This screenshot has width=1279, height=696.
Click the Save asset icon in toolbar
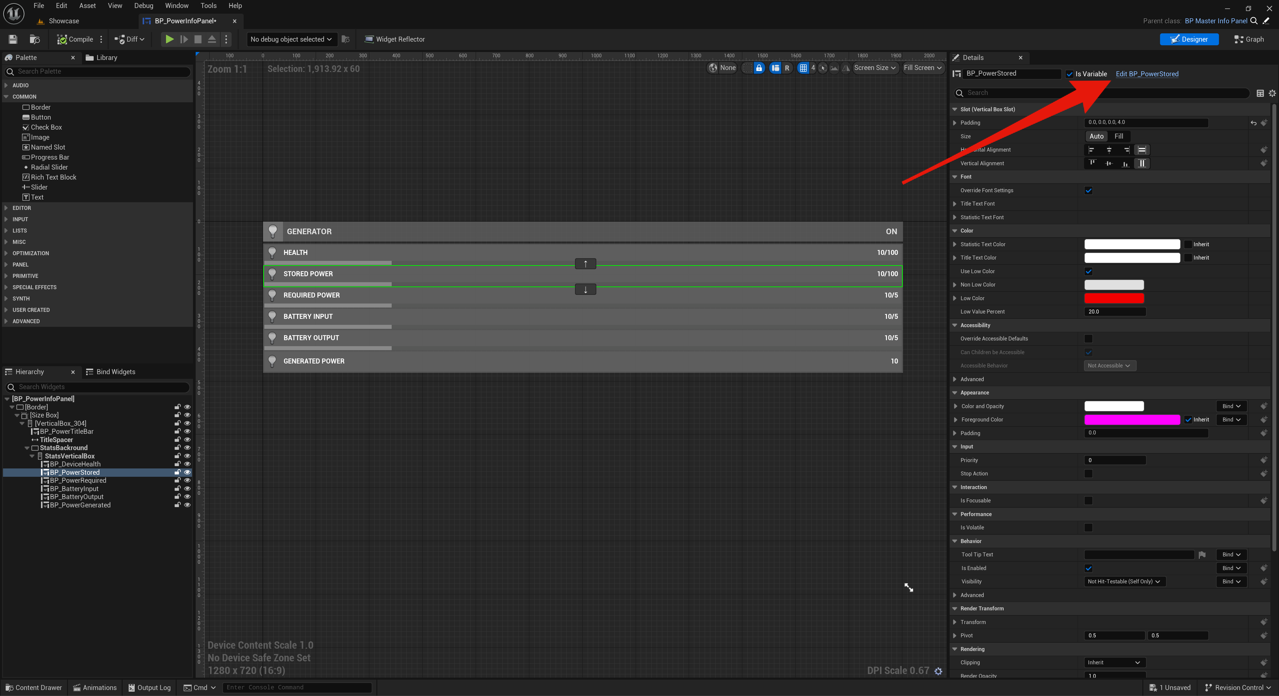[13, 39]
